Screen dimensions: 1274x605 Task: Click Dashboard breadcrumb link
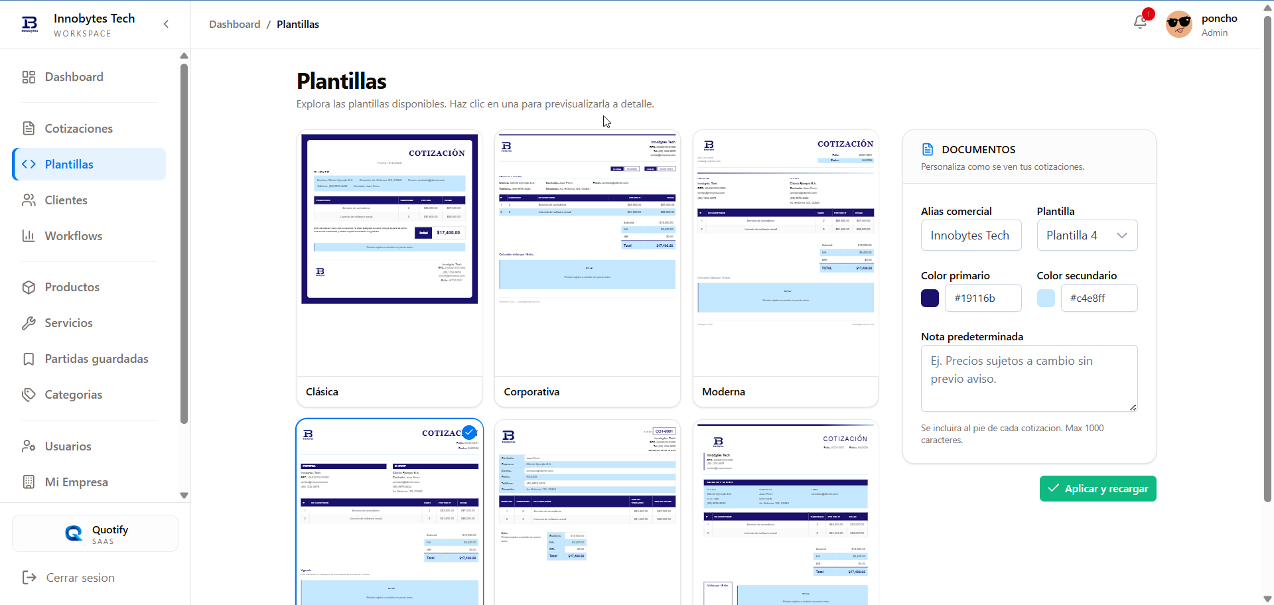234,25
